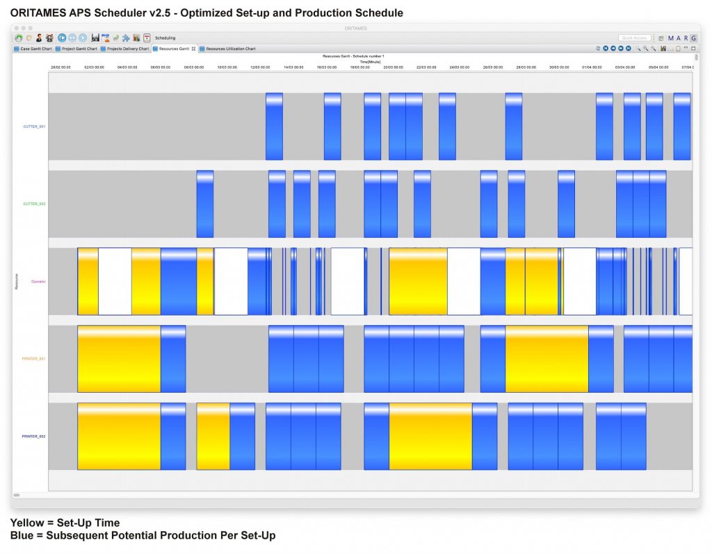Click the refresh chart icon in view toolbar
This screenshot has width=712, height=554.
pyautogui.click(x=598, y=48)
